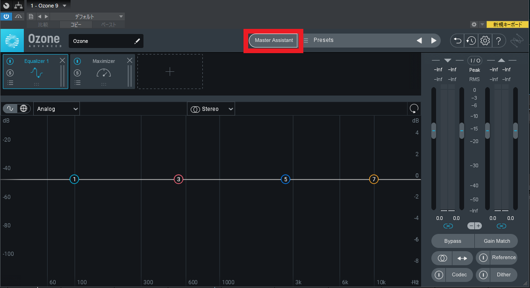Toggle Codec power button
Image resolution: width=530 pixels, height=288 pixels.
[439, 275]
